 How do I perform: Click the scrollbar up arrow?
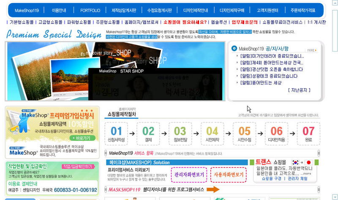pos(335,3)
